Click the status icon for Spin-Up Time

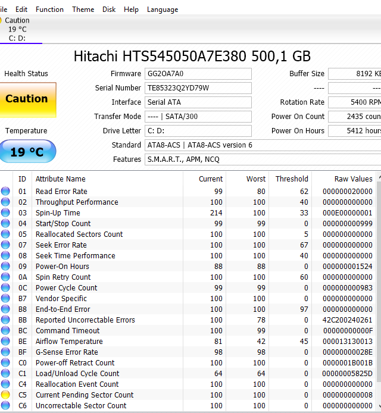[5, 212]
